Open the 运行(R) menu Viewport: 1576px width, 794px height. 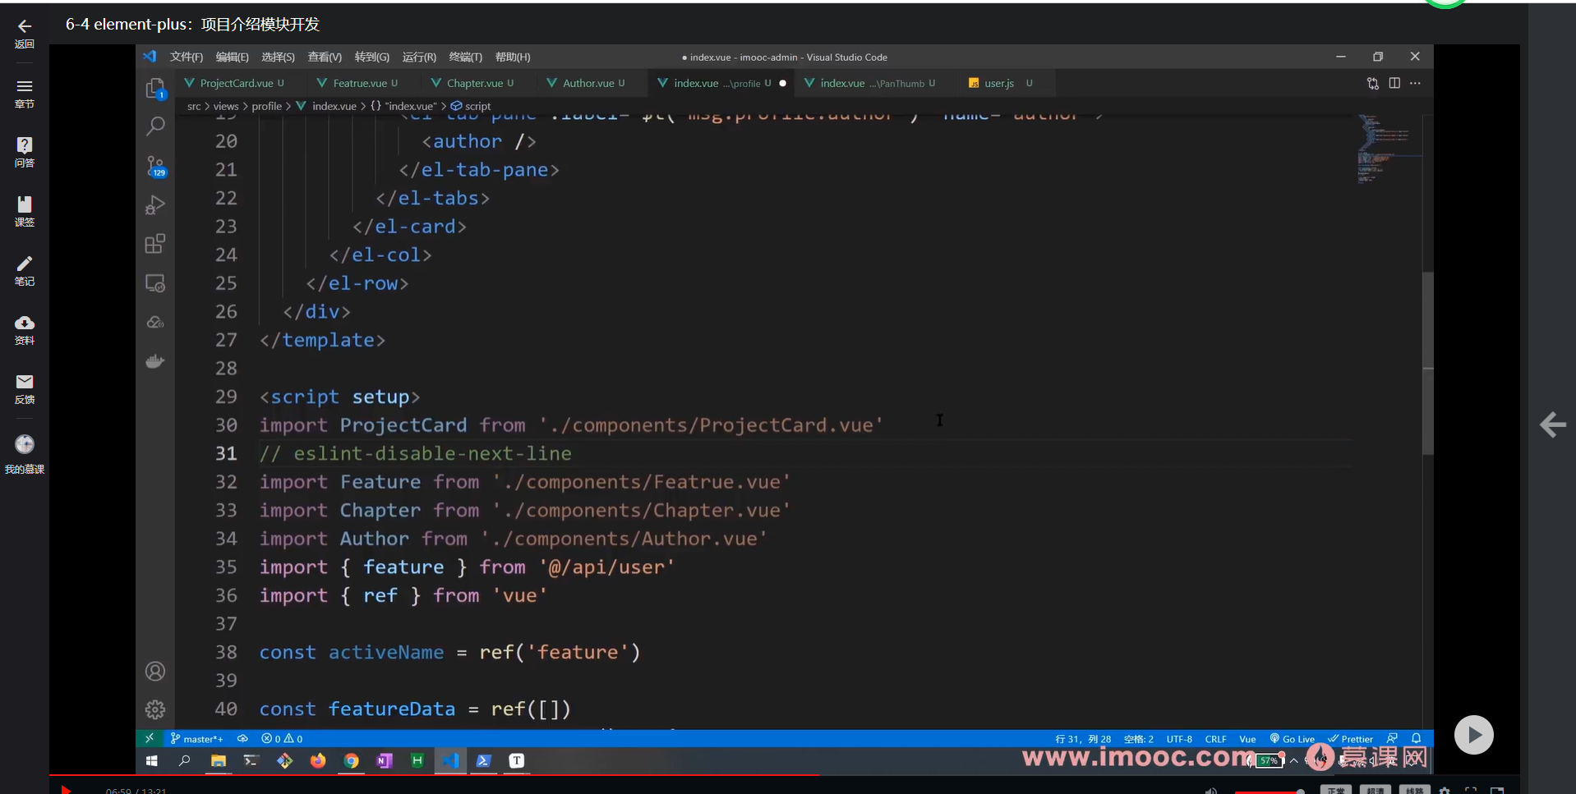(419, 57)
